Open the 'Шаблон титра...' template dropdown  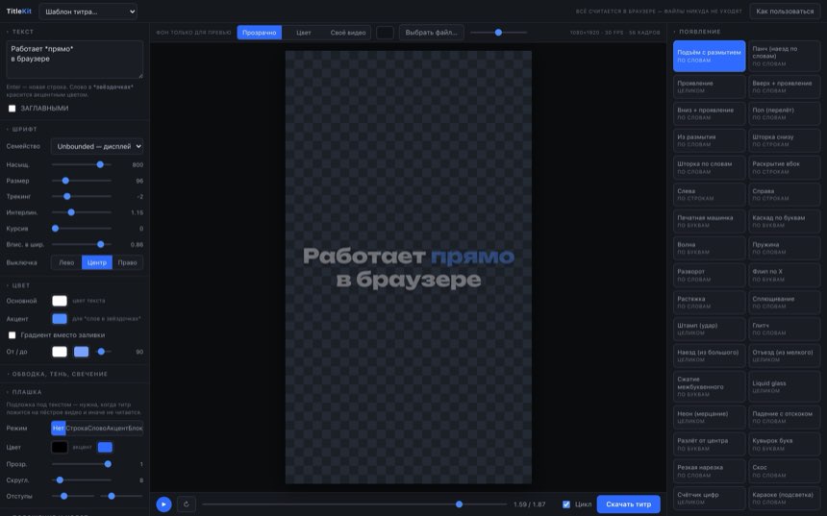[x=88, y=12]
